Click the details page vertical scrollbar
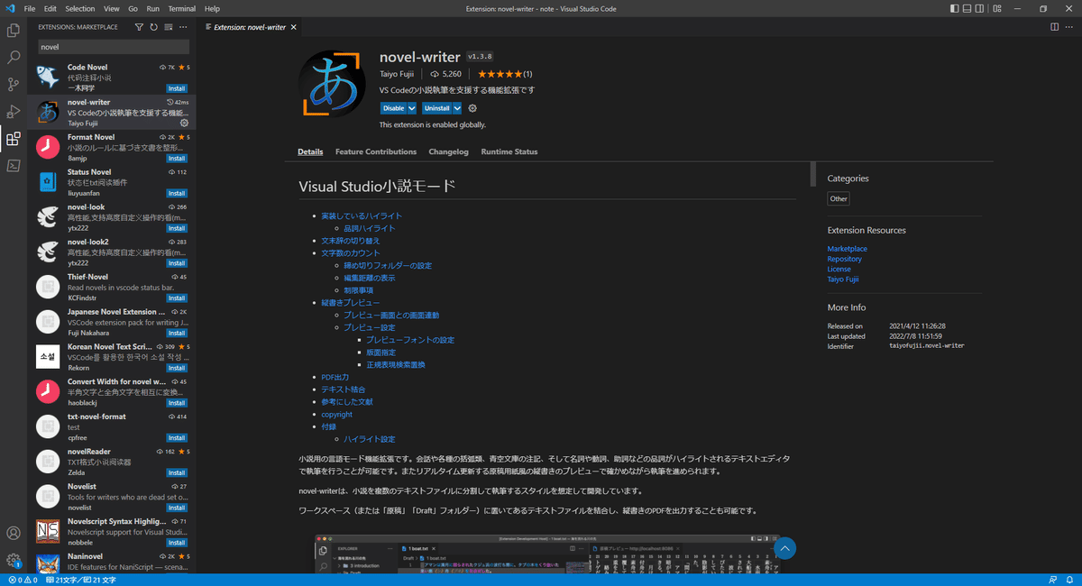The image size is (1082, 586). pyautogui.click(x=812, y=173)
